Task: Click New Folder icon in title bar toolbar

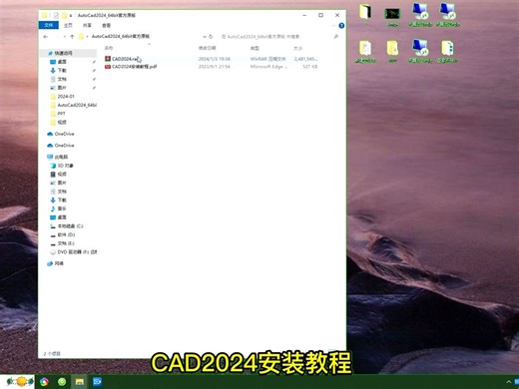Action: click(64, 15)
